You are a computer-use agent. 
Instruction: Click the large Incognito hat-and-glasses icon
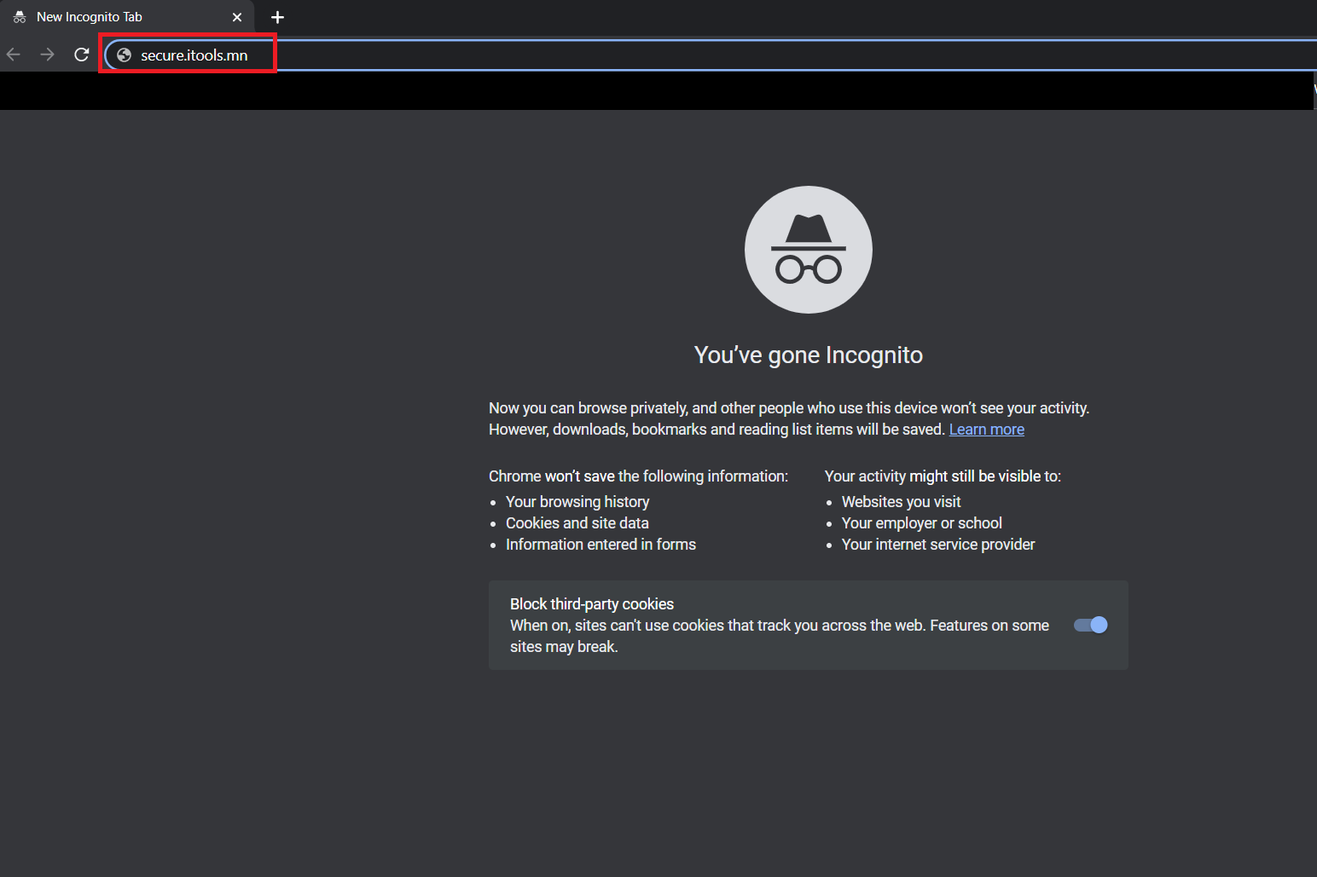coord(809,250)
